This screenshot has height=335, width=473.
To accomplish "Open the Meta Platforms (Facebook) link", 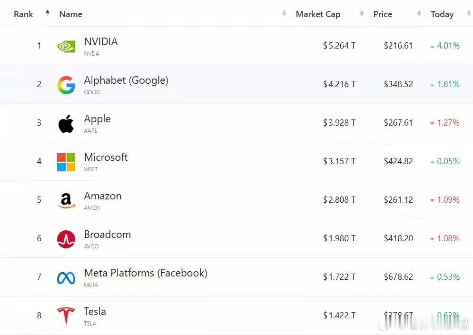I will (146, 273).
